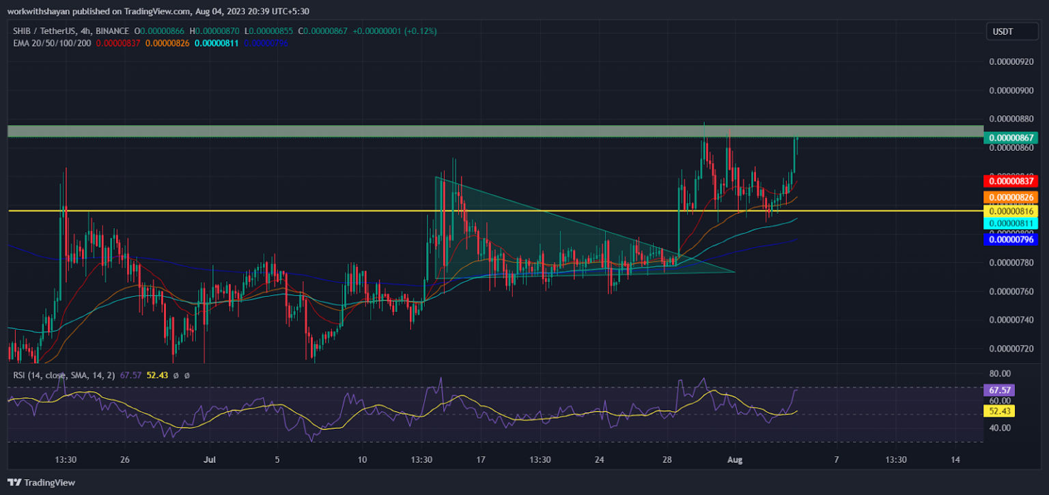Click the second ø icon after RSI values
This screenshot has height=495, width=1049.
[x=188, y=375]
